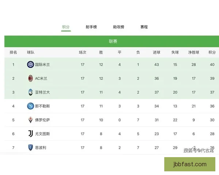The width and height of the screenshot is (219, 175).
Task: Click the AC Milan (AC米兰) club logo
Action: pos(30,78)
